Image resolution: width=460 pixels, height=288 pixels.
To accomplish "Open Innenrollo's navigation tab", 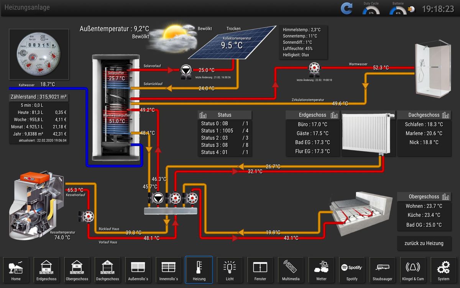I will click(169, 270).
